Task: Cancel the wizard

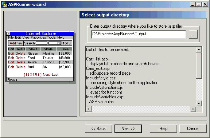Action: (193, 129)
